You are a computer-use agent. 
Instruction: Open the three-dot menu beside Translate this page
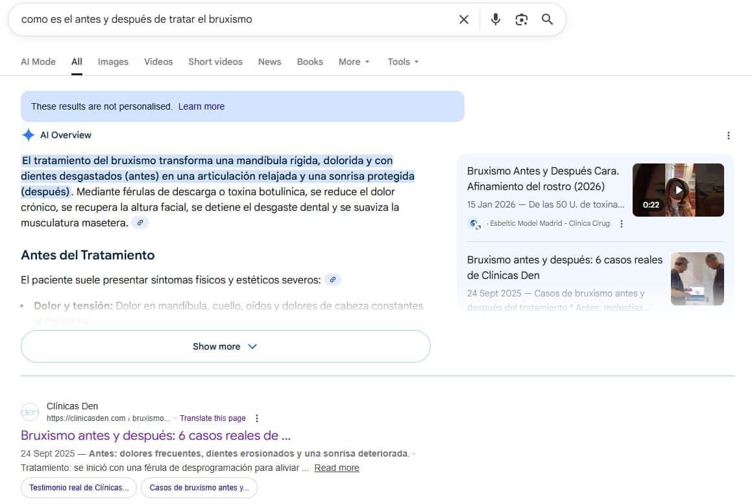coord(257,418)
